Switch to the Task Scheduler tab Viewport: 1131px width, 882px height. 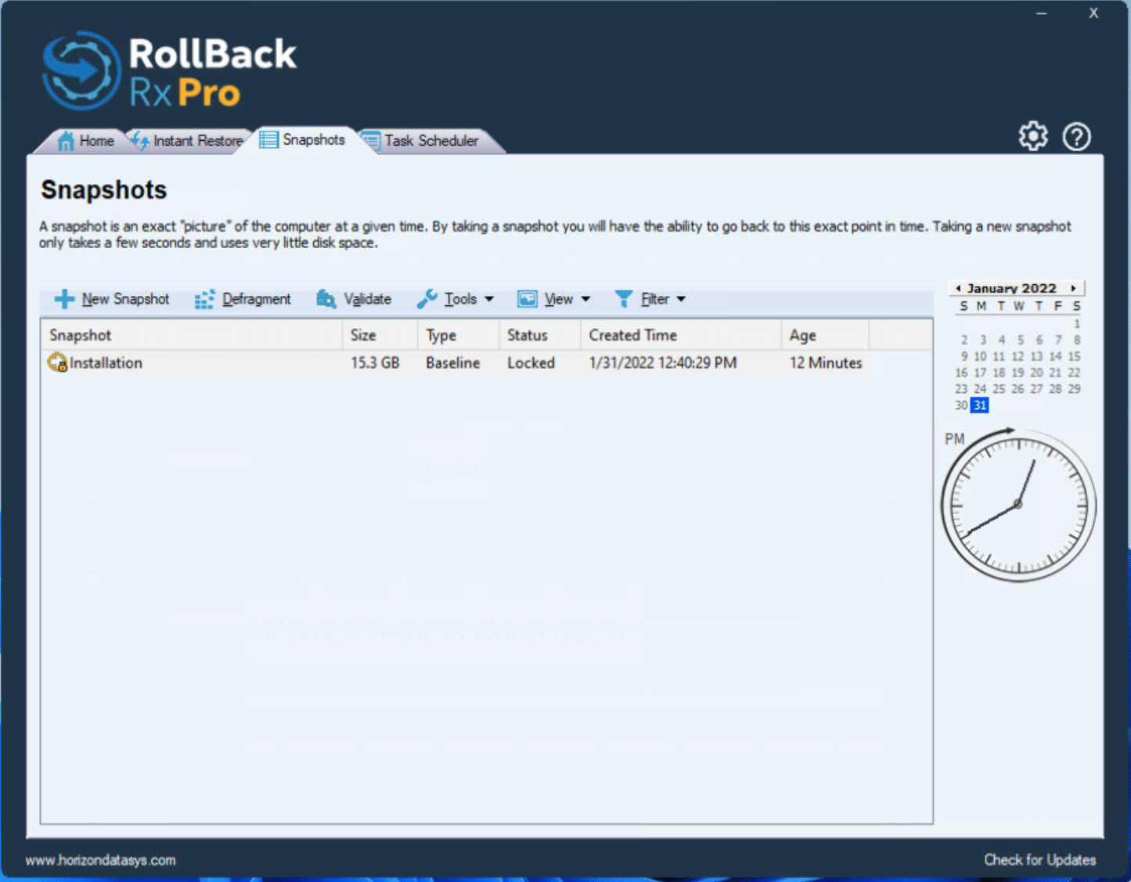click(431, 140)
